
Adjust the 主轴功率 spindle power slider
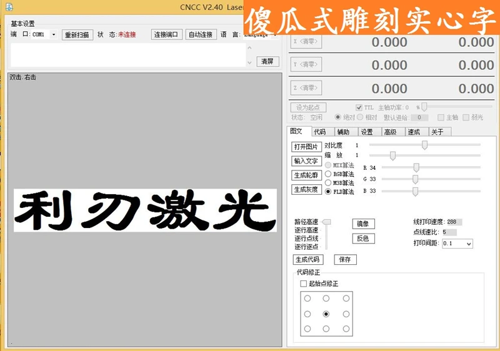424,107
